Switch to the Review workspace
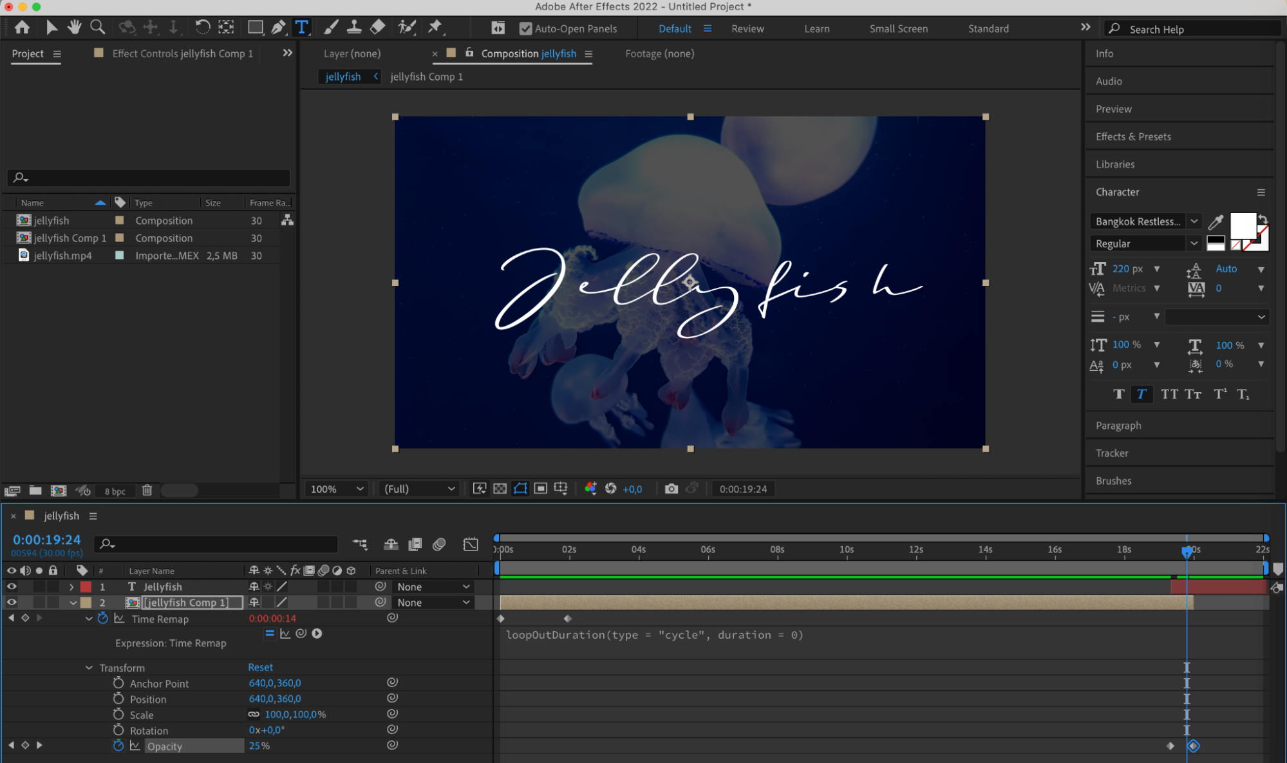The height and width of the screenshot is (763, 1287). (x=747, y=28)
